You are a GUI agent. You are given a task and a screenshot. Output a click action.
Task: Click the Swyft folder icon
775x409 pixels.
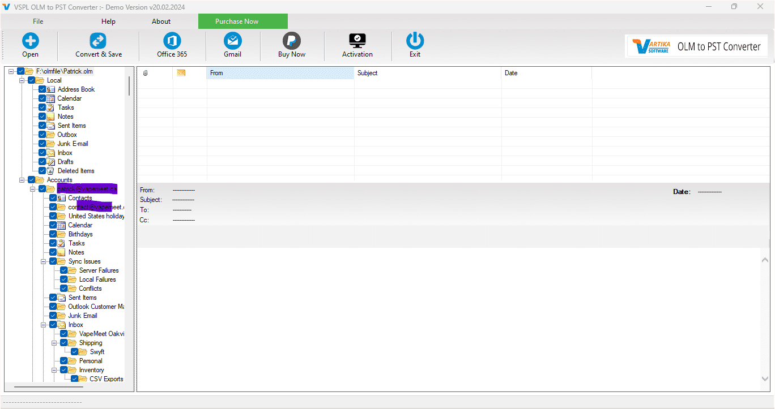(83, 352)
